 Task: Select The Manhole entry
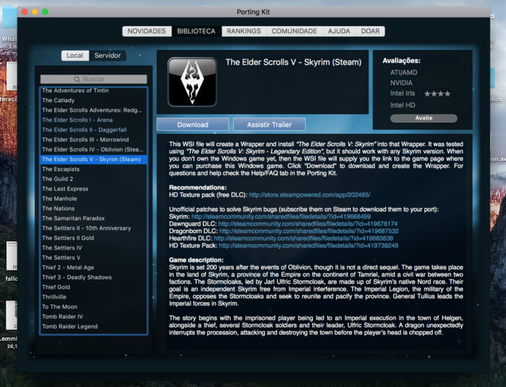[x=93, y=198]
